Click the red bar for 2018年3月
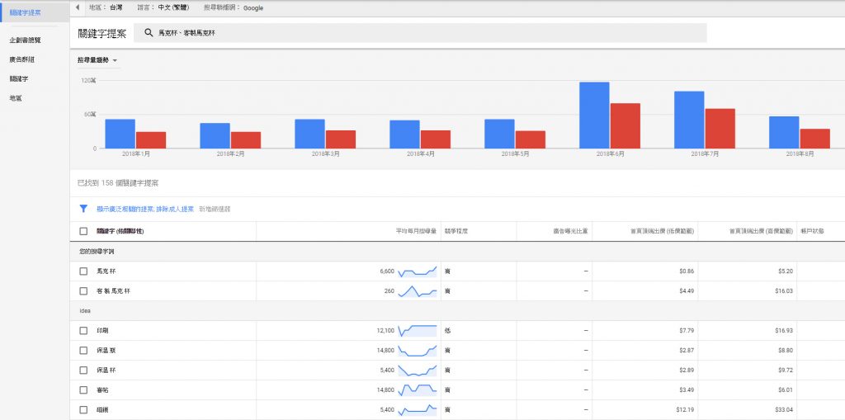 341,139
